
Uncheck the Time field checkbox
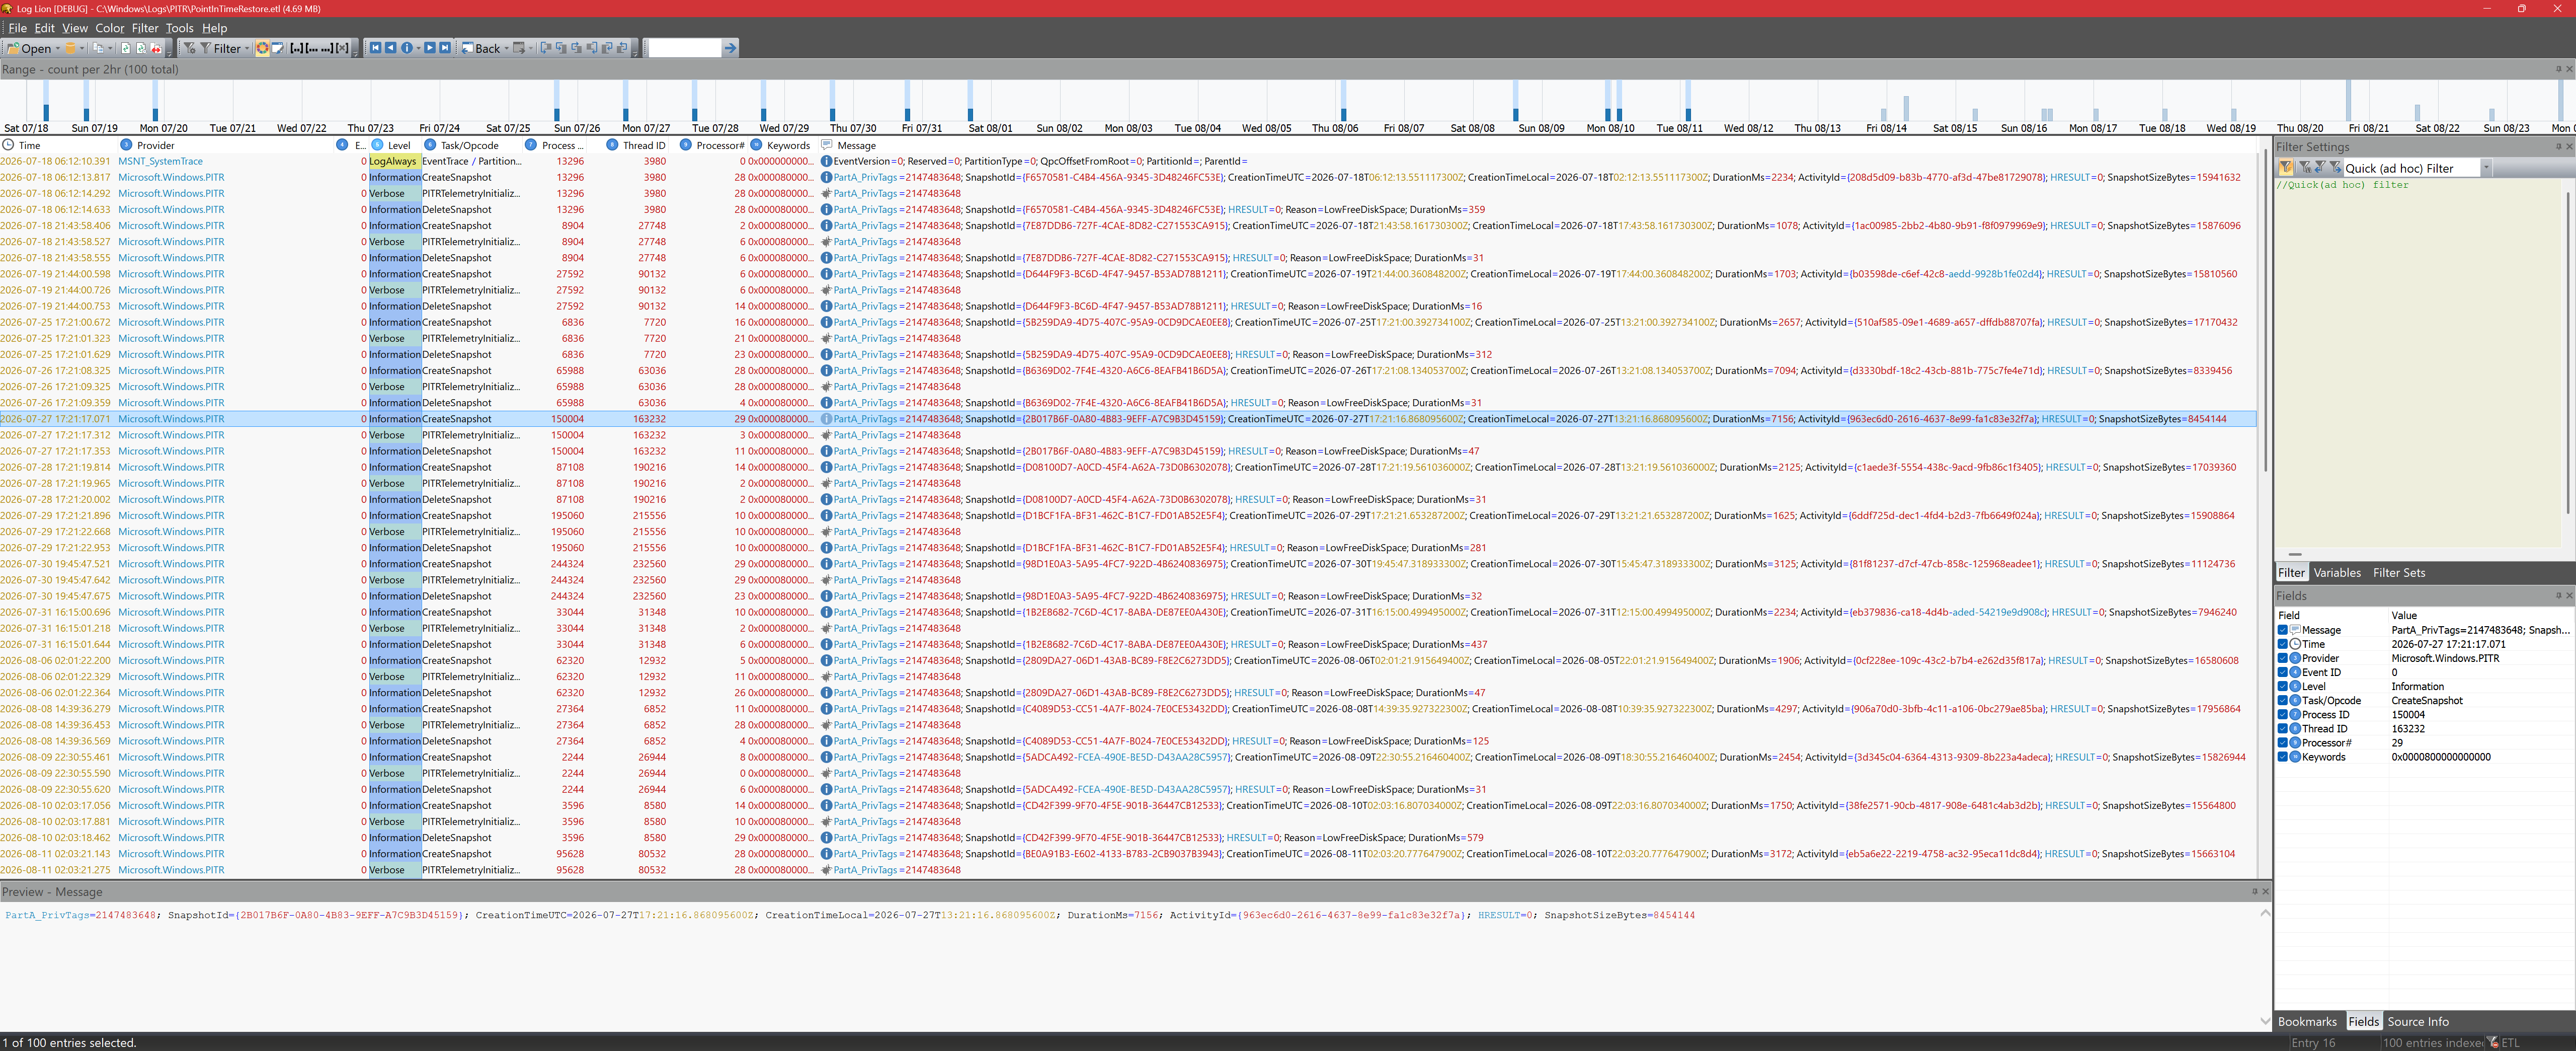coord(2283,644)
